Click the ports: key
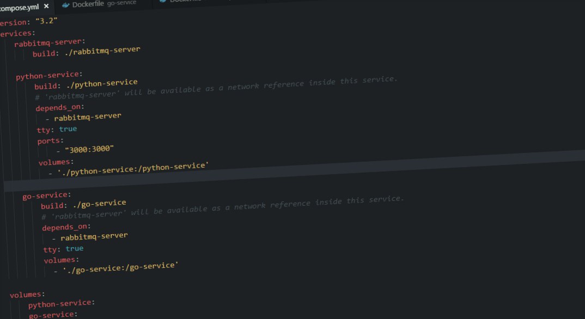Viewport: 585px width, 319px height. (x=50, y=141)
